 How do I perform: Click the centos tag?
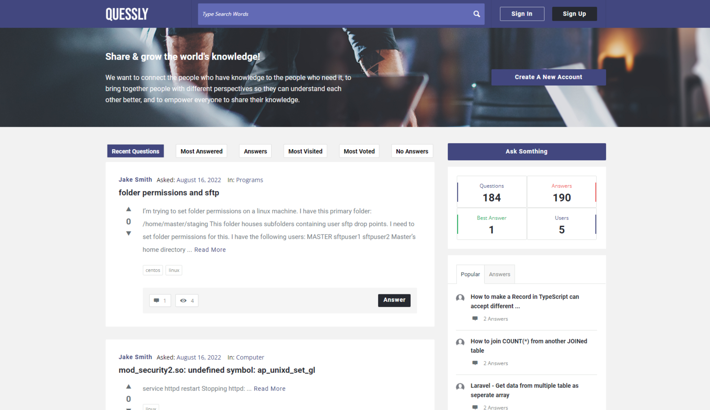pos(153,270)
